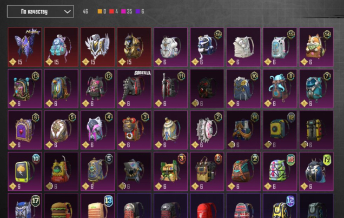Select the yellow cloud lightning backpack
Image resolution: width=344 pixels, height=218 pixels.
pos(25,171)
